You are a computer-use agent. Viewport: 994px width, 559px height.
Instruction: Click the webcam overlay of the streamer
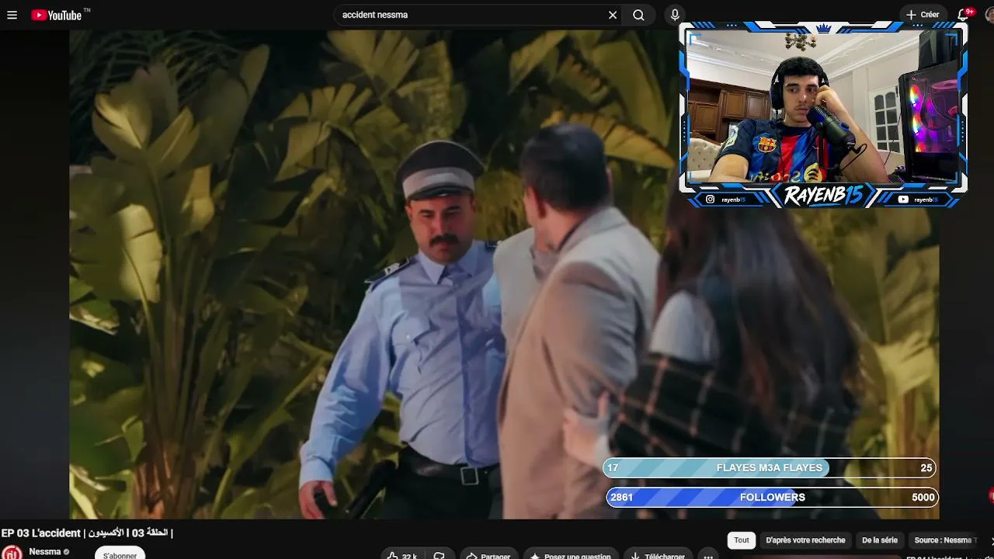(823, 106)
